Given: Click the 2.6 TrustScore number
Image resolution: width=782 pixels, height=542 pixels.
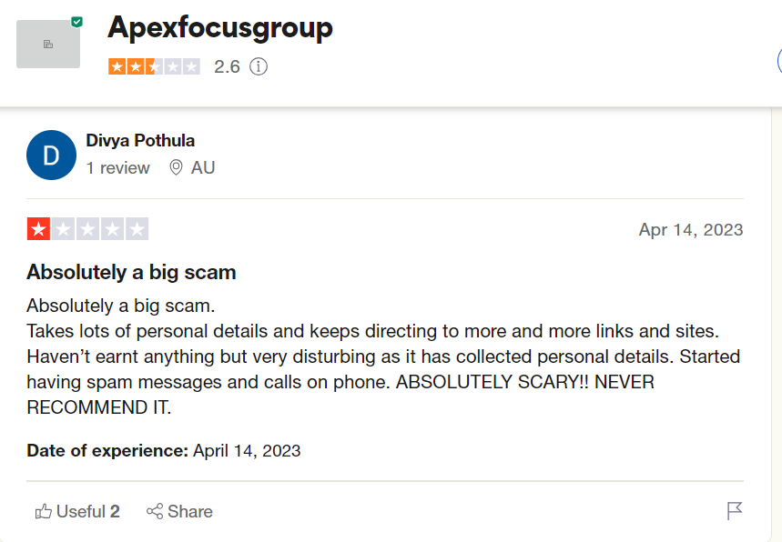Looking at the screenshot, I should pos(227,66).
